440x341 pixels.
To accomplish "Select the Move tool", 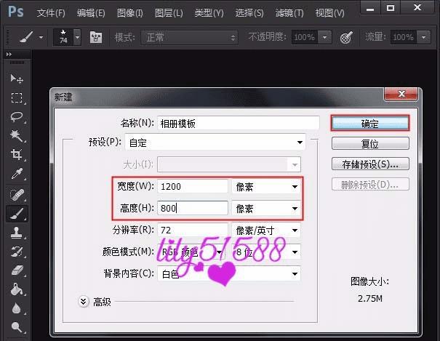I will click(17, 79).
